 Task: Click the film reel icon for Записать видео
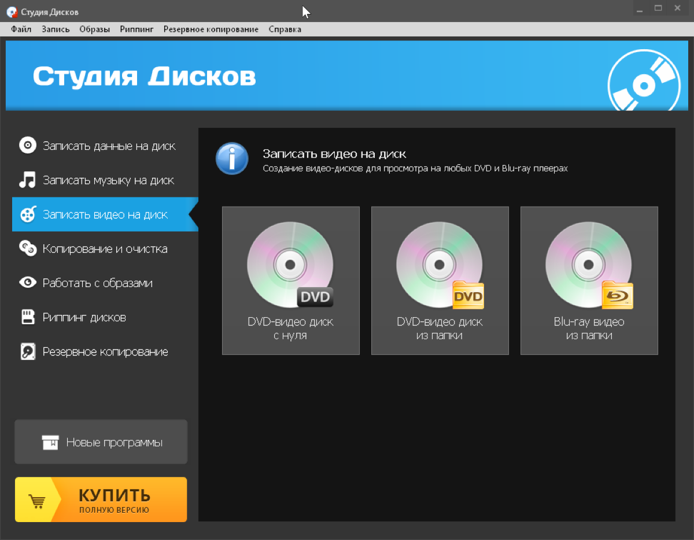click(28, 214)
